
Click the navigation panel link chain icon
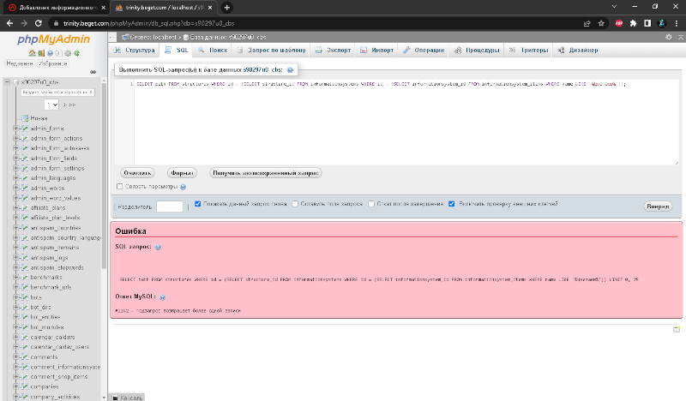[93, 72]
